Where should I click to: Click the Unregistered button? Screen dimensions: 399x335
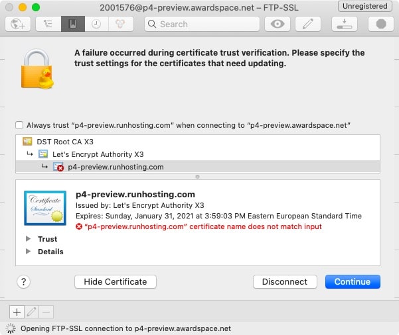tap(365, 6)
